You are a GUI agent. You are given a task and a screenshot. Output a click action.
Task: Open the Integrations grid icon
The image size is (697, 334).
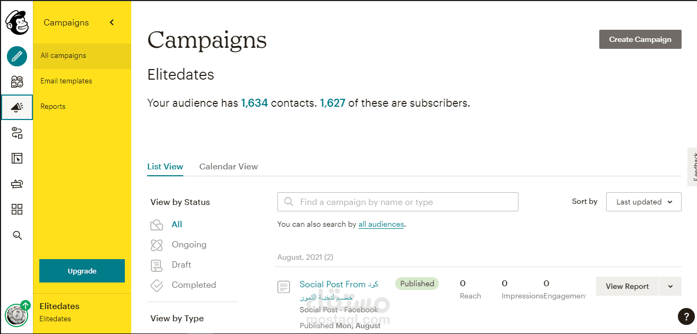(x=17, y=209)
